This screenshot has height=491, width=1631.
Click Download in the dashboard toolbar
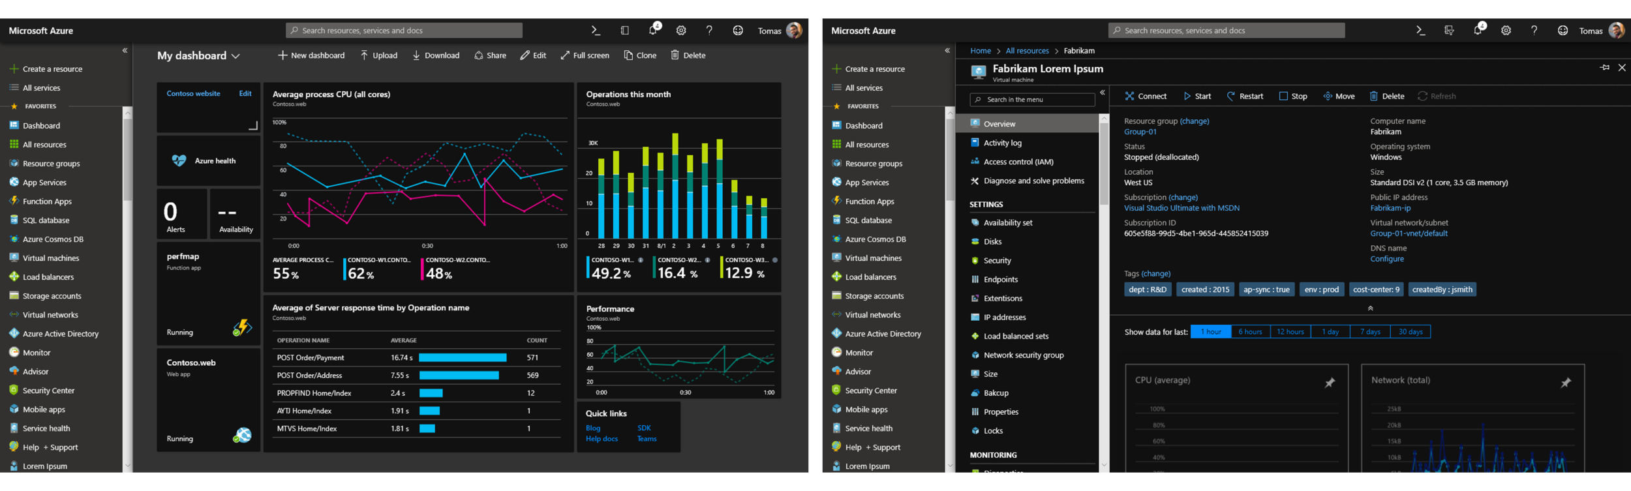point(436,55)
